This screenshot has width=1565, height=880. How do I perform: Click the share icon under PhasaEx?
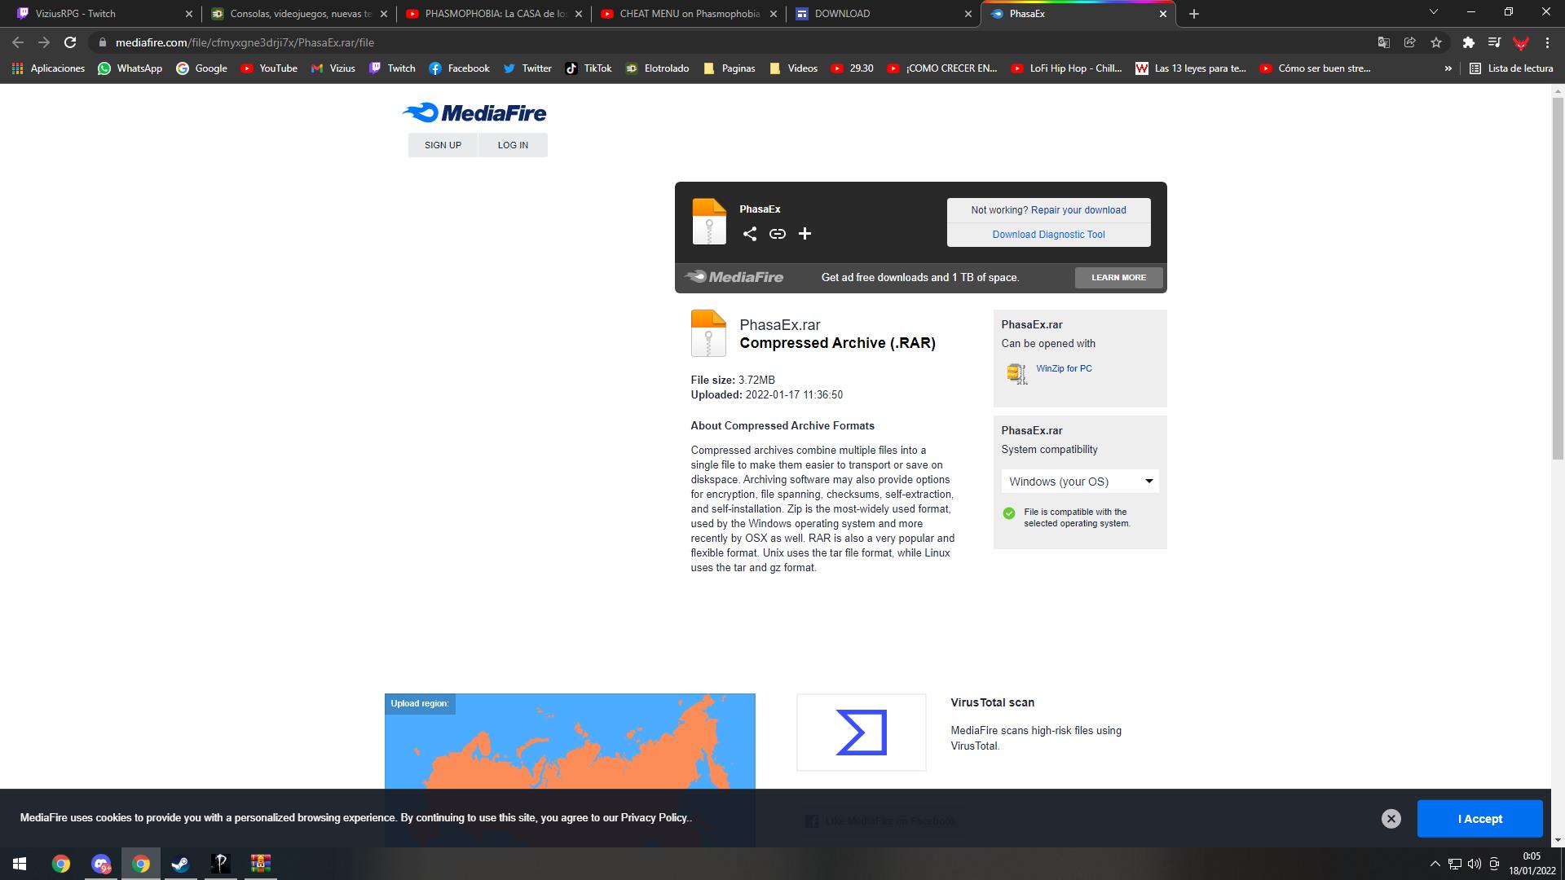pos(749,234)
